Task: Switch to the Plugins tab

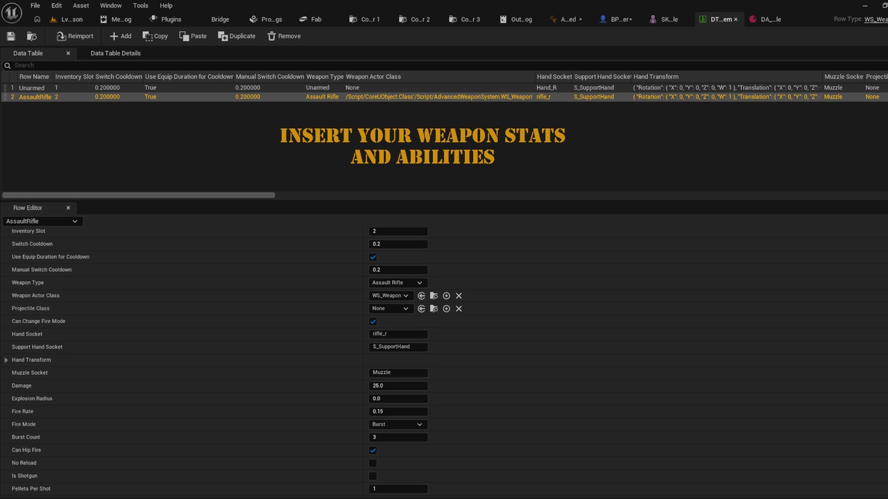Action: (166, 19)
